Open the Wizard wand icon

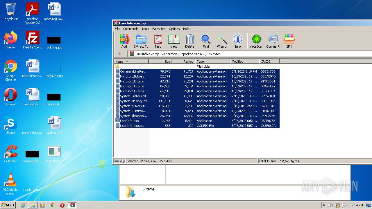222,41
